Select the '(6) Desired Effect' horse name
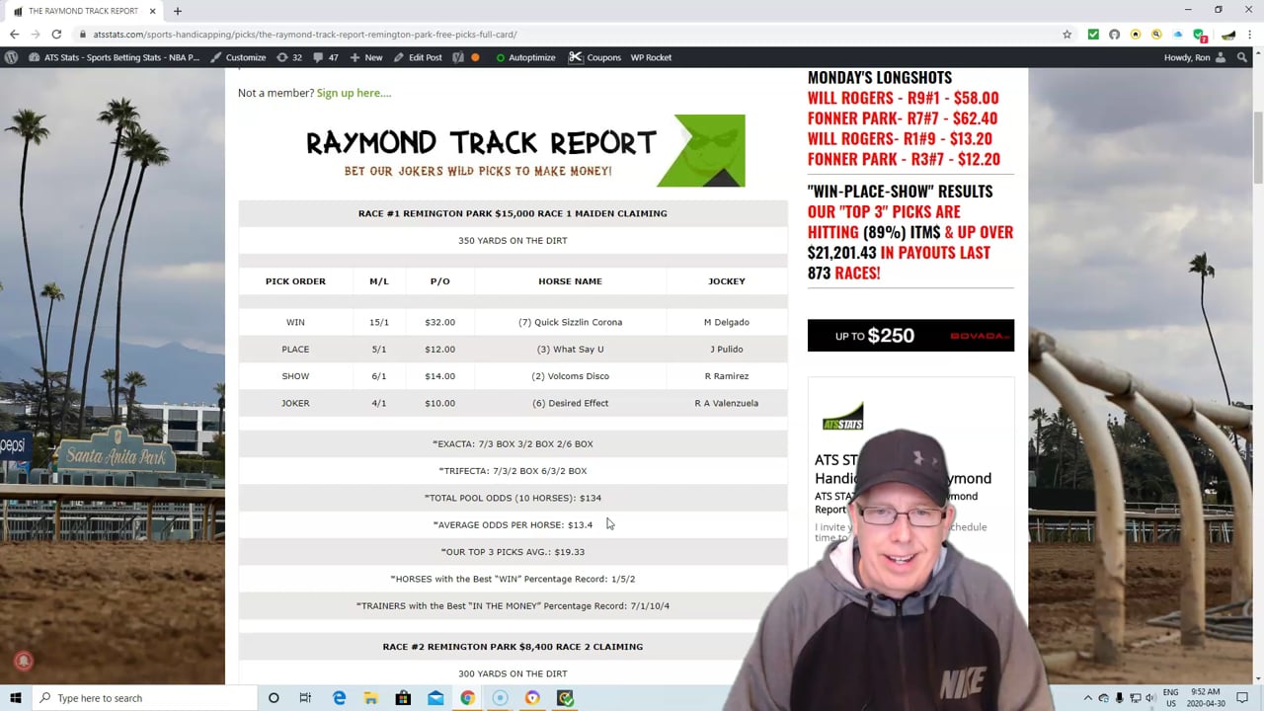Viewport: 1264px width, 711px height. (x=570, y=403)
